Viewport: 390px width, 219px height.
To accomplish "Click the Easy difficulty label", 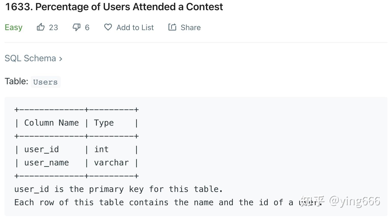I will 14,27.
